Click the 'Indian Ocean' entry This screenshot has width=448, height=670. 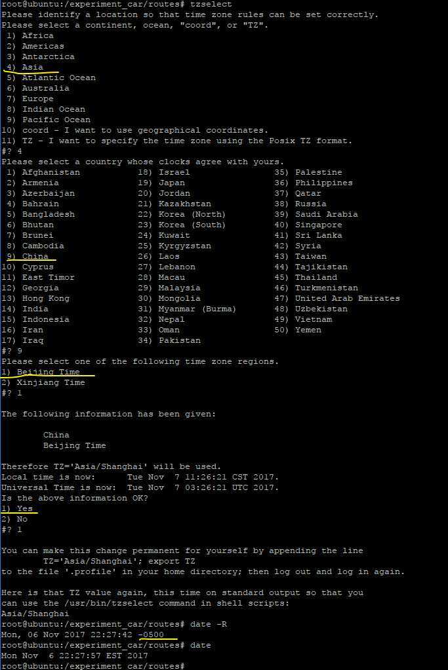[x=54, y=110]
